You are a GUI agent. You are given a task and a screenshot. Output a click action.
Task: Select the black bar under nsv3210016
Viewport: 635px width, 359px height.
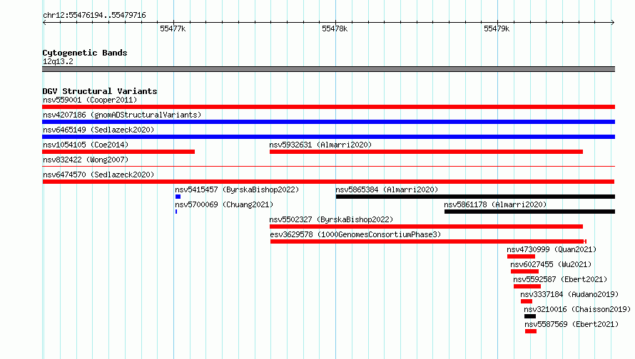click(530, 316)
